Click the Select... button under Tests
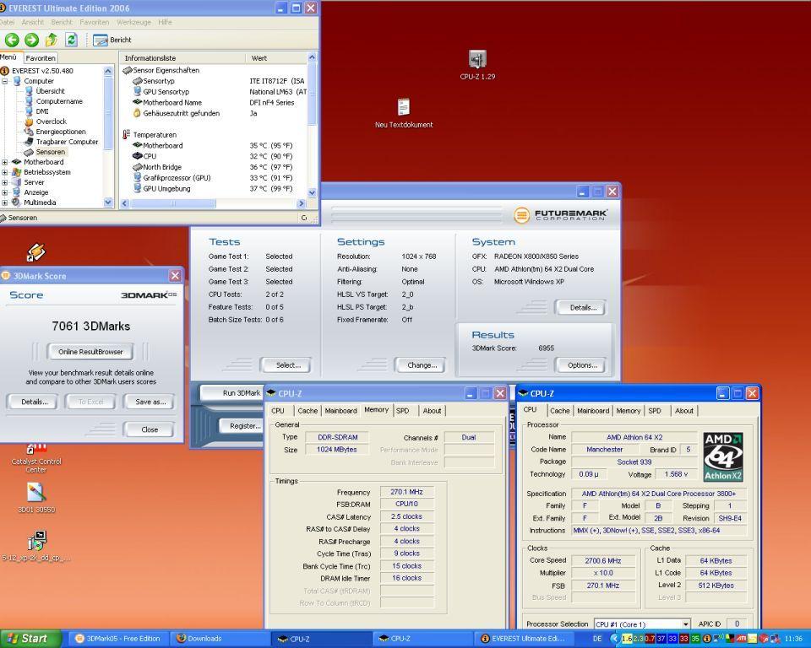Viewport: 811px width, 648px height. point(288,365)
